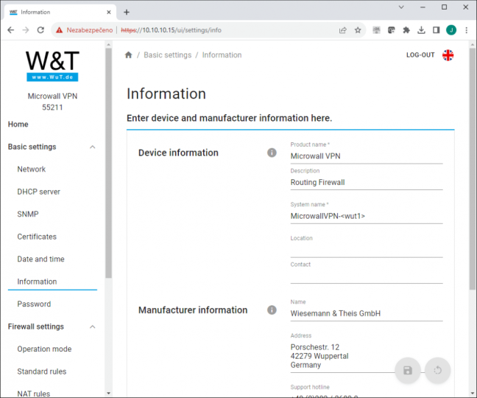Open Network settings page
The image size is (477, 398).
point(32,170)
